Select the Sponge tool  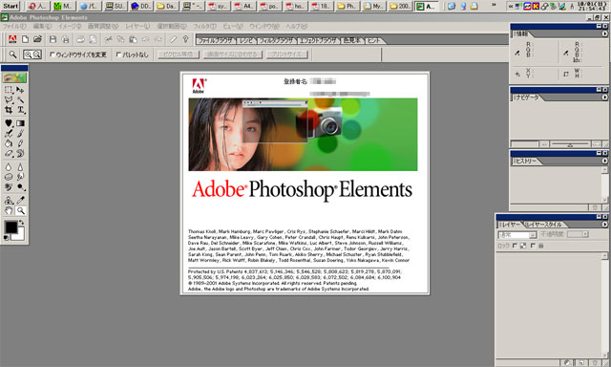point(9,177)
